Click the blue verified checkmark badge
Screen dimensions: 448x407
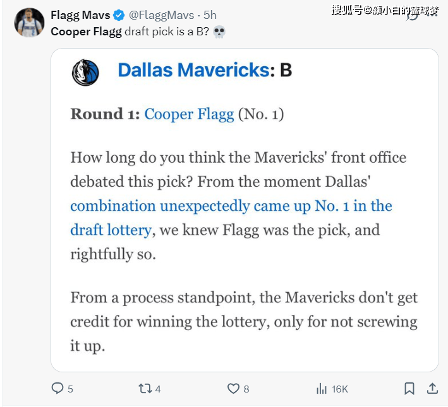coord(118,15)
